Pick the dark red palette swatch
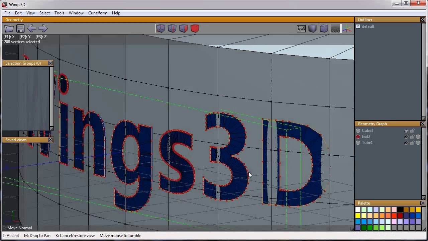Image resolution: width=428 pixels, height=241 pixels. [400, 216]
